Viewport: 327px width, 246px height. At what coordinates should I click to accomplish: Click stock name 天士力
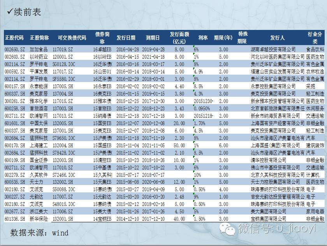[x=36, y=182]
